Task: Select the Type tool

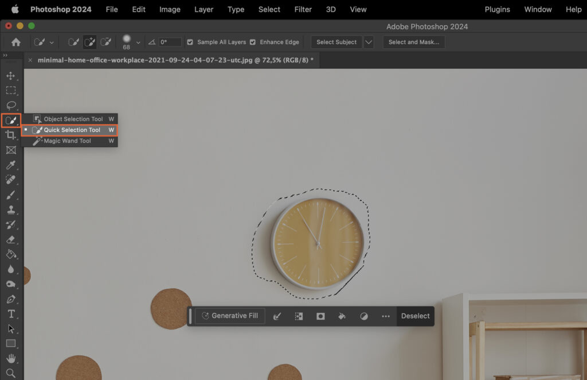Action: click(11, 314)
